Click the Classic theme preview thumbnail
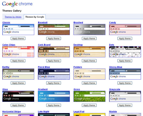Viewport: 143px width, 116px height. [18, 30]
